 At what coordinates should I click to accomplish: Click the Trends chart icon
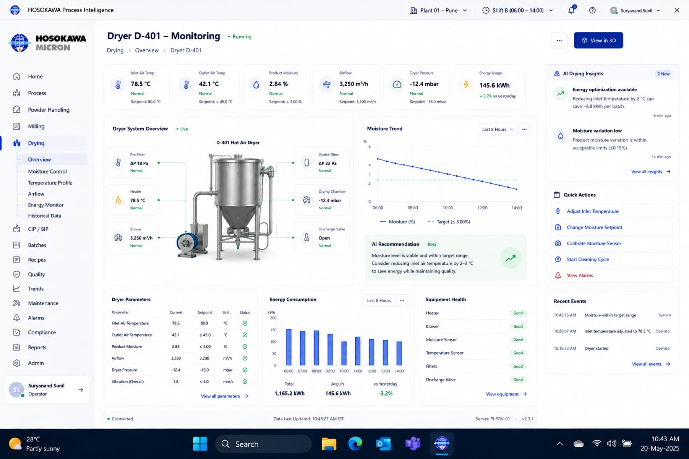tap(17, 289)
